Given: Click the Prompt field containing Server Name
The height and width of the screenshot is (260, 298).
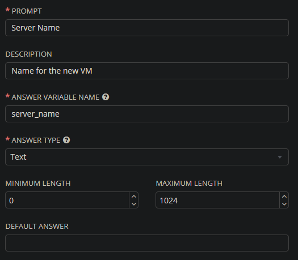Looking at the screenshot, I should pyautogui.click(x=147, y=28).
